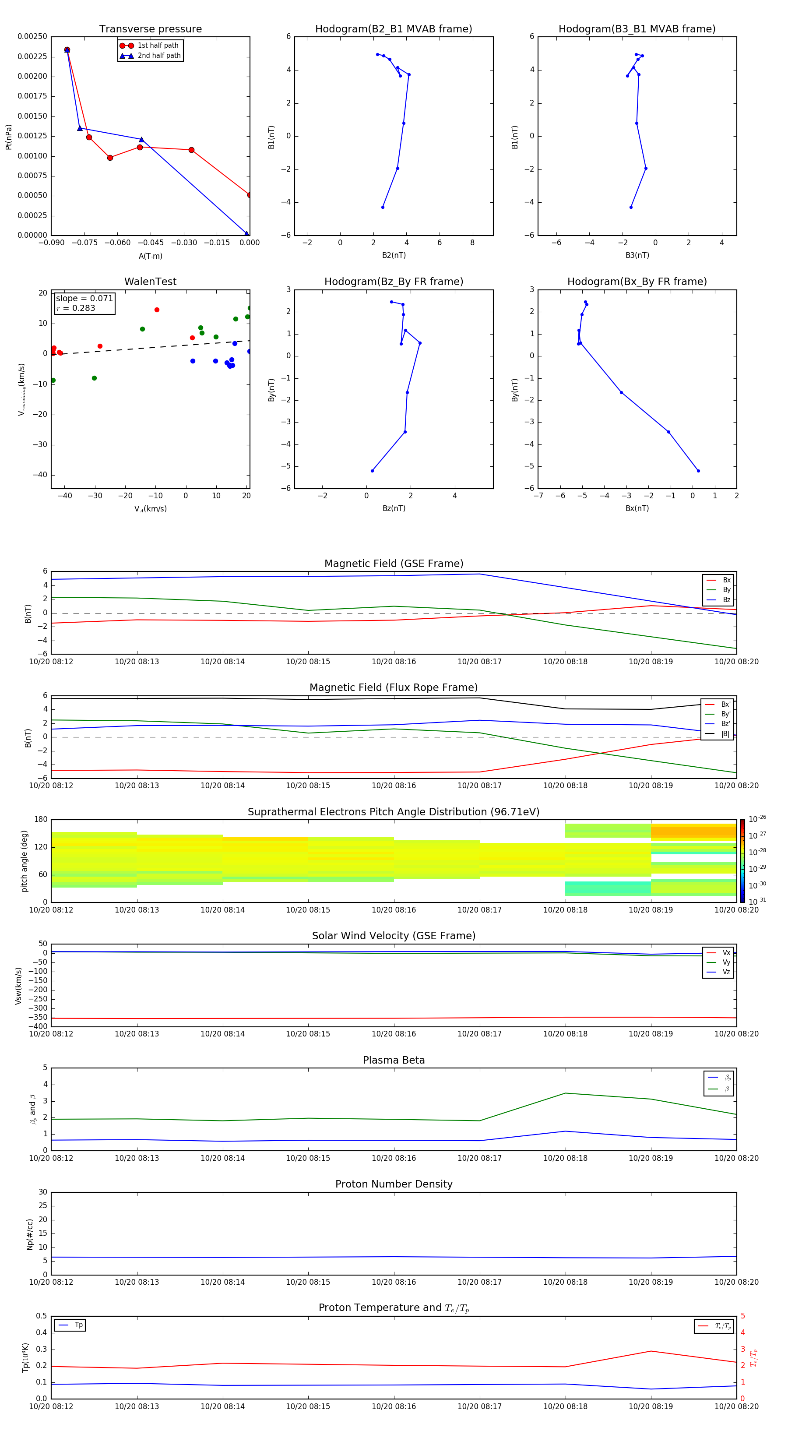Click the beta_p legend entry in Plasma Beta
The width and height of the screenshot is (788, 1445).
(x=719, y=1078)
